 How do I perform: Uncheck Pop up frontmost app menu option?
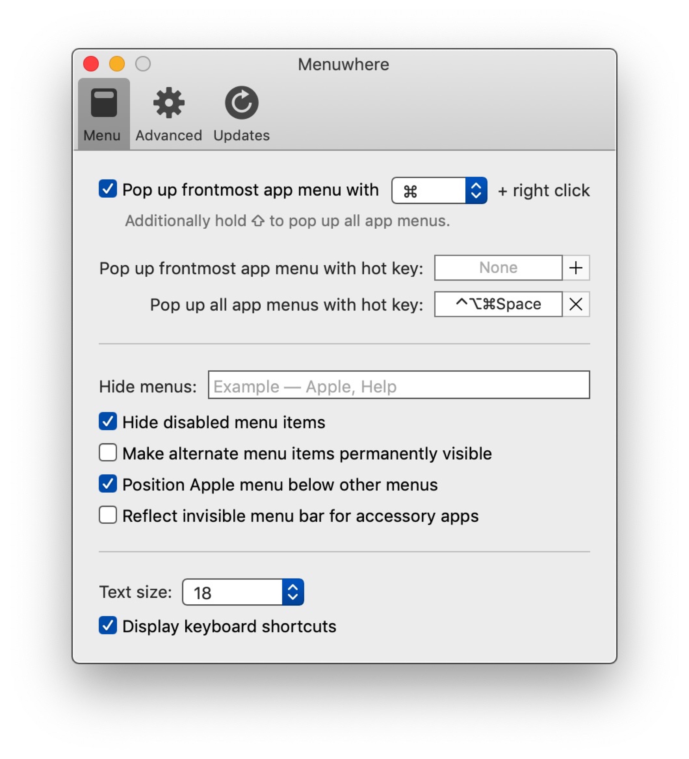[107, 190]
